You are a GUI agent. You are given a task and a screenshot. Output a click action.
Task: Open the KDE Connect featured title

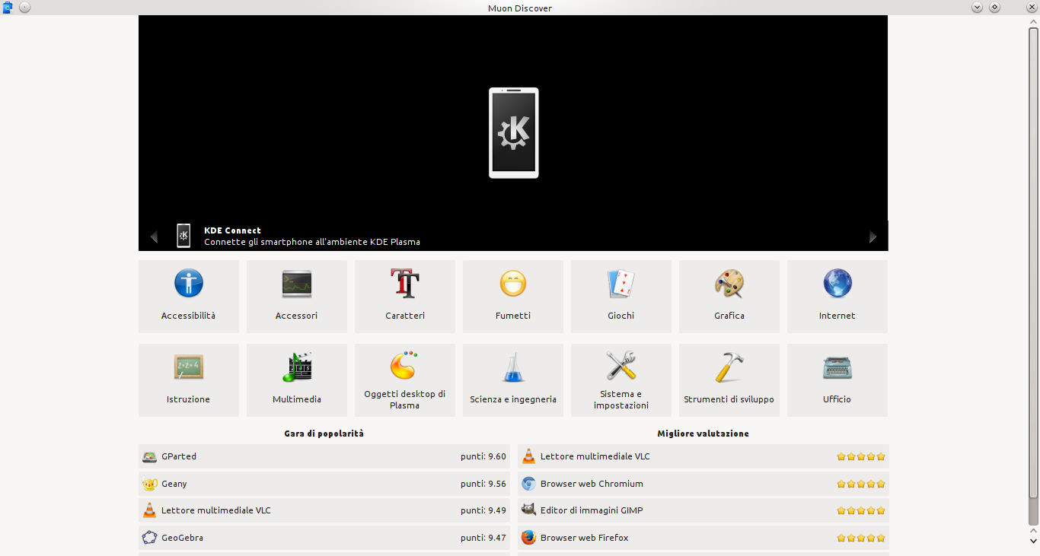click(x=232, y=230)
